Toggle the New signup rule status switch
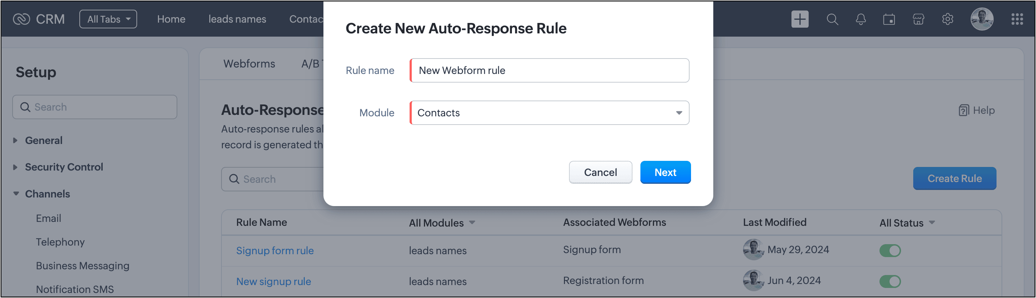Viewport: 1036px width, 298px height. click(890, 281)
